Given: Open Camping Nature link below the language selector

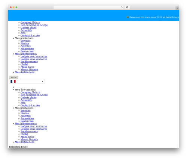Looking at the screenshot, I should [30, 92].
